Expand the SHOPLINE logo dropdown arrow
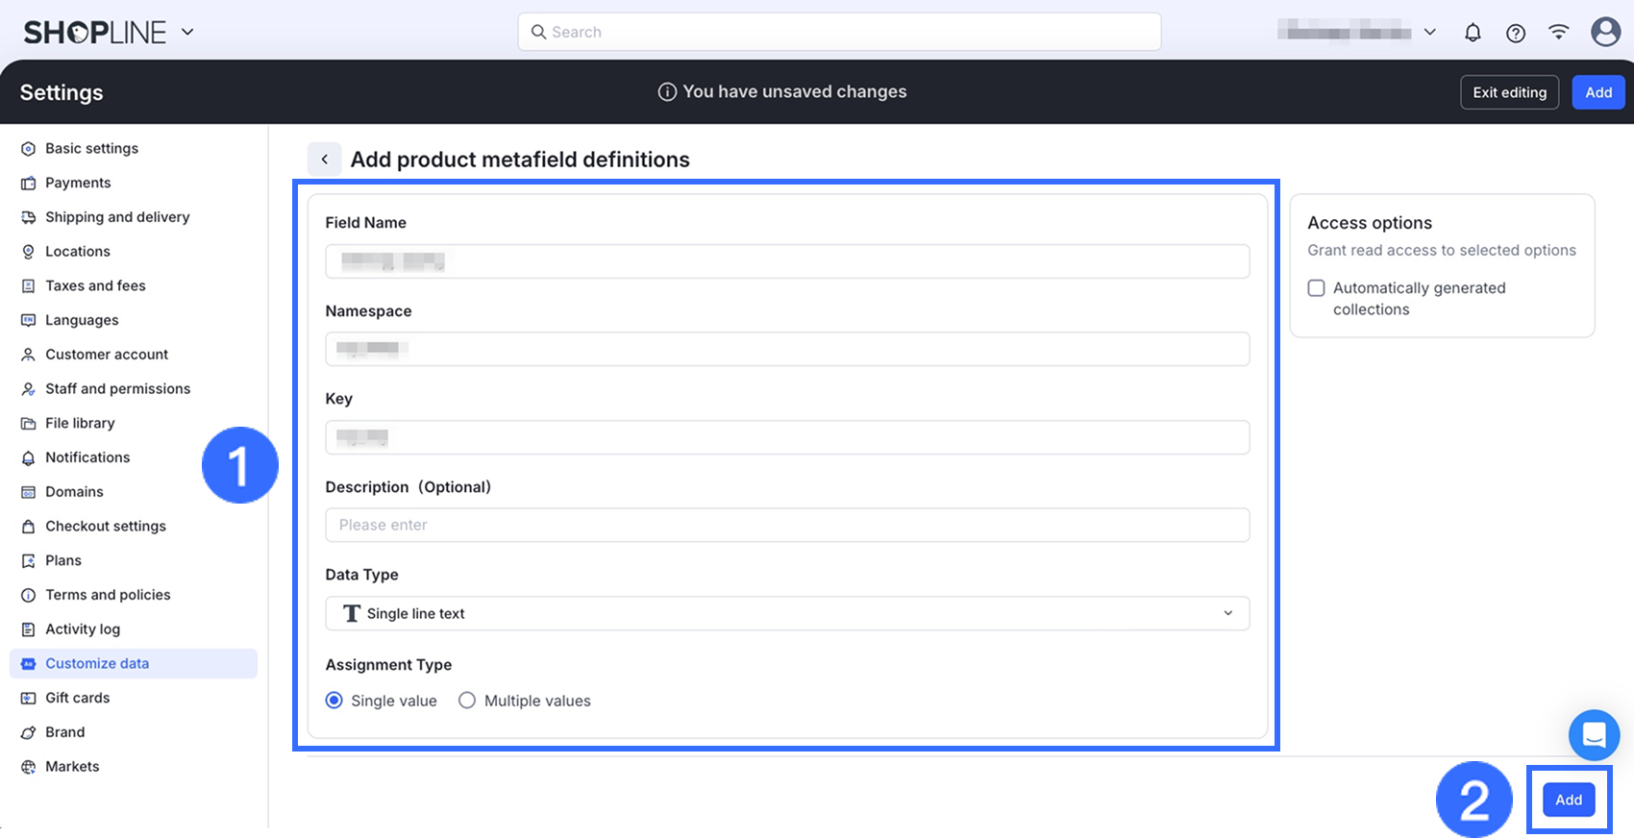The width and height of the screenshot is (1634, 838). pos(187,32)
